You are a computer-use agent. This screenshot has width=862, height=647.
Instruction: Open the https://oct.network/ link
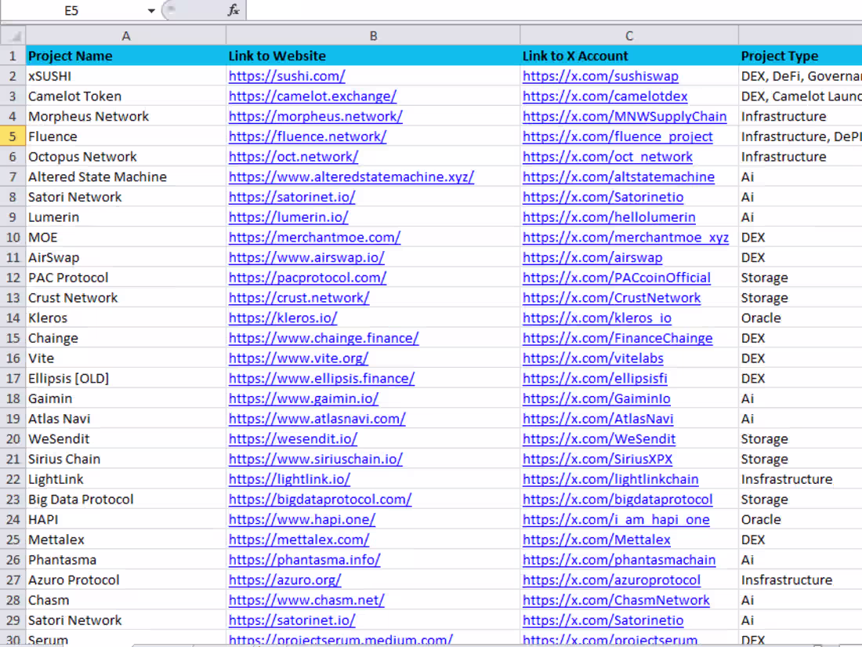(x=294, y=157)
